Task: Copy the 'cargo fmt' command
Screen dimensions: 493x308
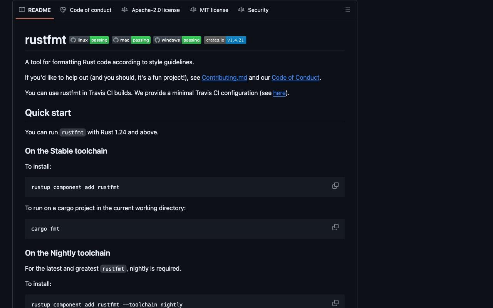Action: click(x=335, y=227)
